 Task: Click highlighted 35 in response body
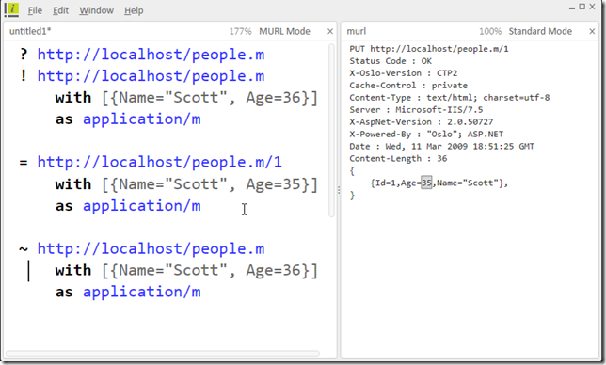pyautogui.click(x=426, y=182)
